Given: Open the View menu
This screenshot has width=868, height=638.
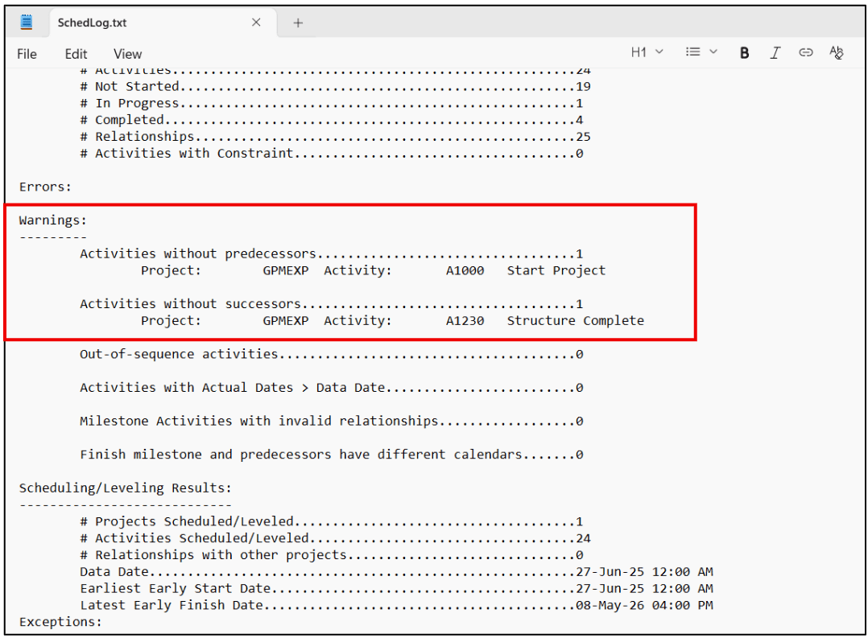Looking at the screenshot, I should pyautogui.click(x=127, y=54).
